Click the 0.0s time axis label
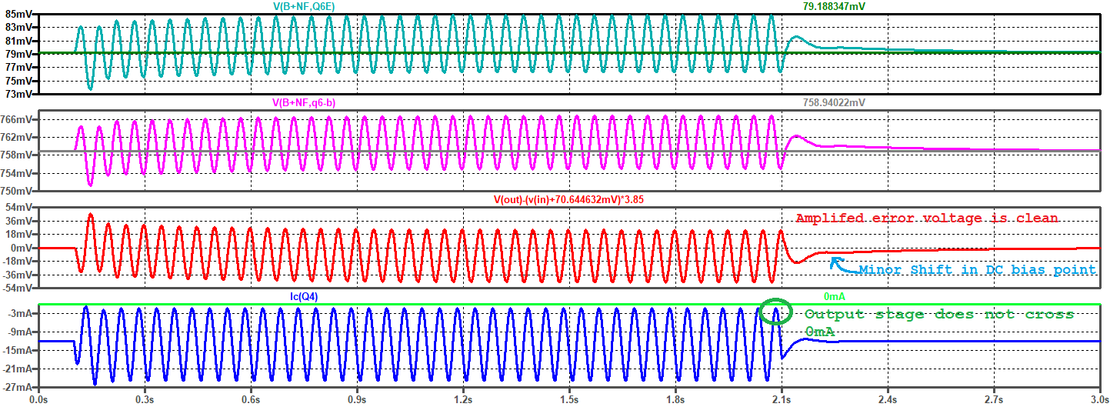The width and height of the screenshot is (1120, 407). point(38,401)
